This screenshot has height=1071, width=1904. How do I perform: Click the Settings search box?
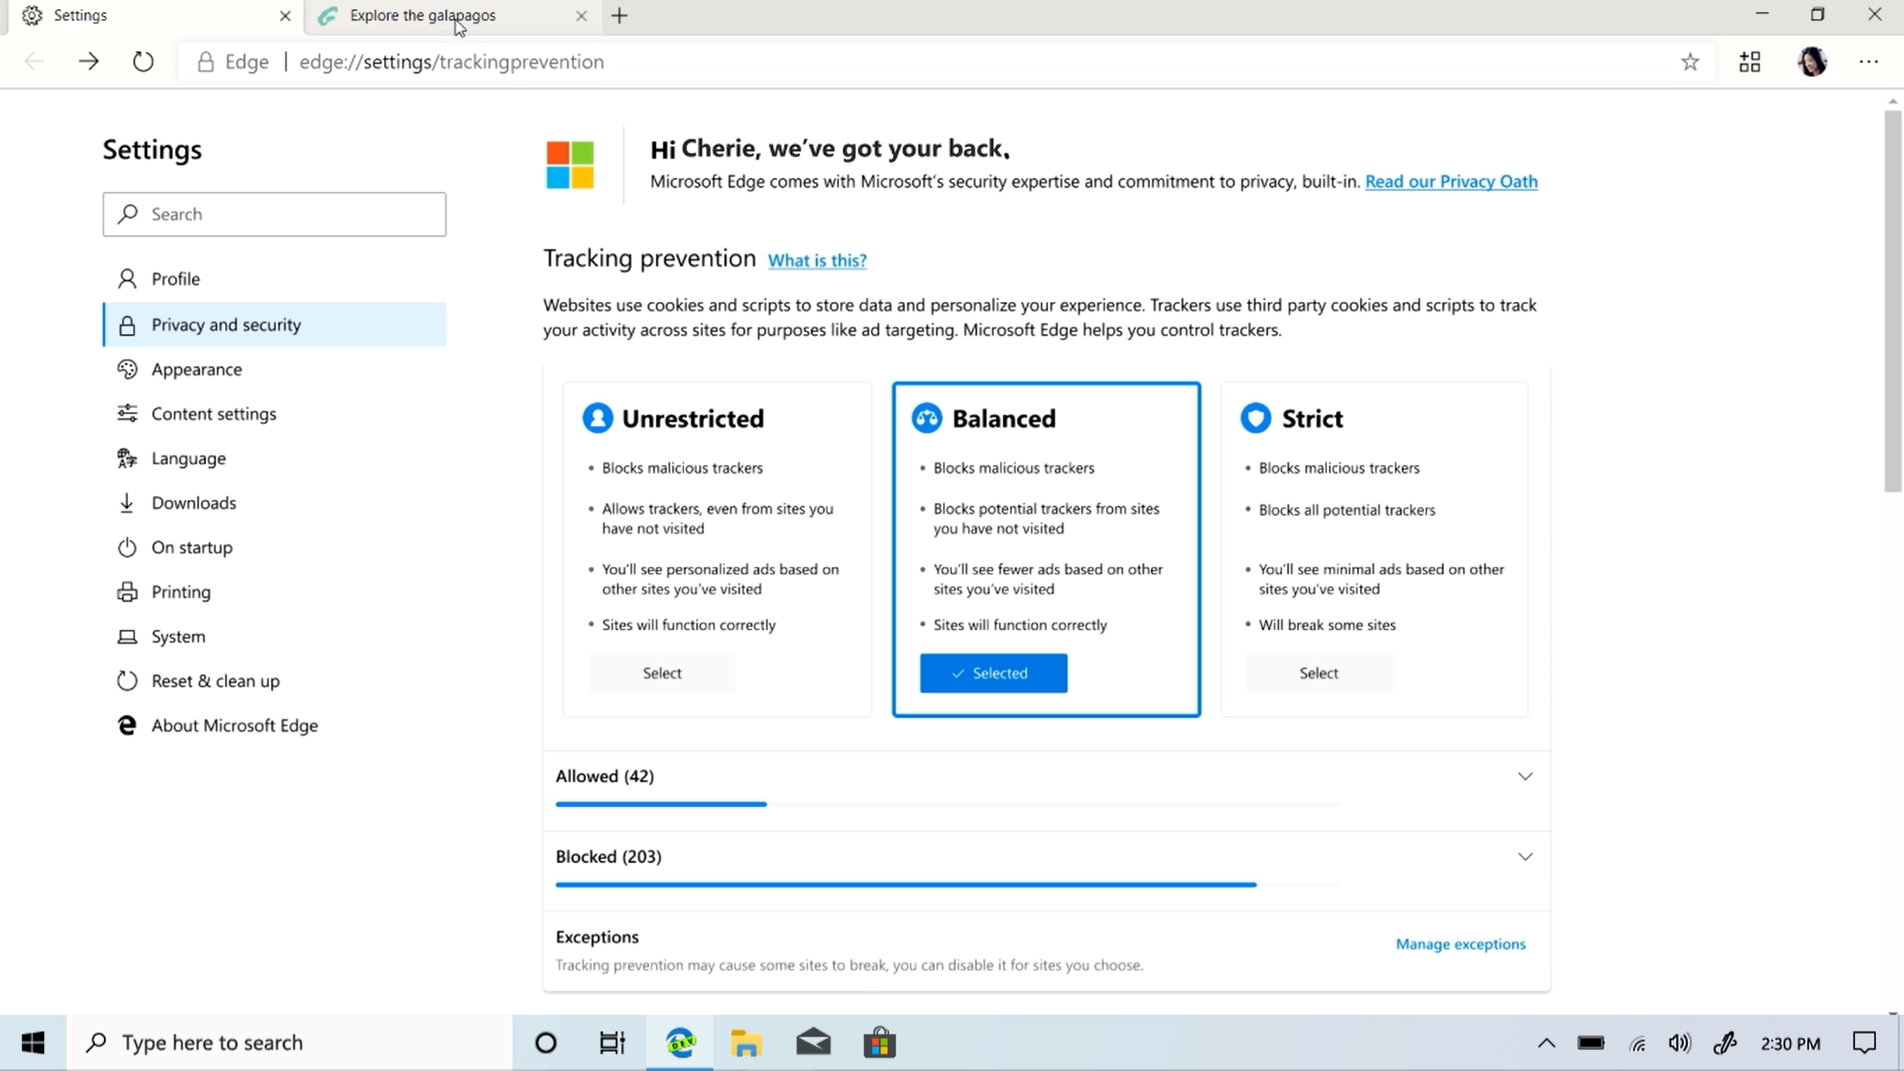[274, 214]
